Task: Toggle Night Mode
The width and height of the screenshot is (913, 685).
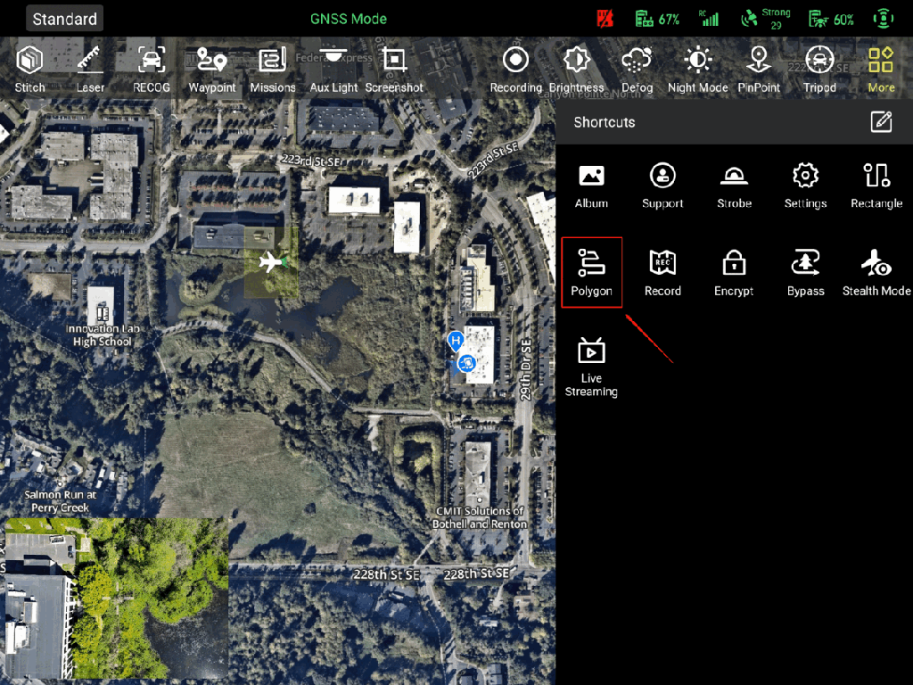Action: (698, 70)
